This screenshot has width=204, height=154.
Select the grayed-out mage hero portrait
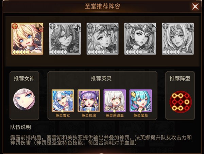coord(103,39)
